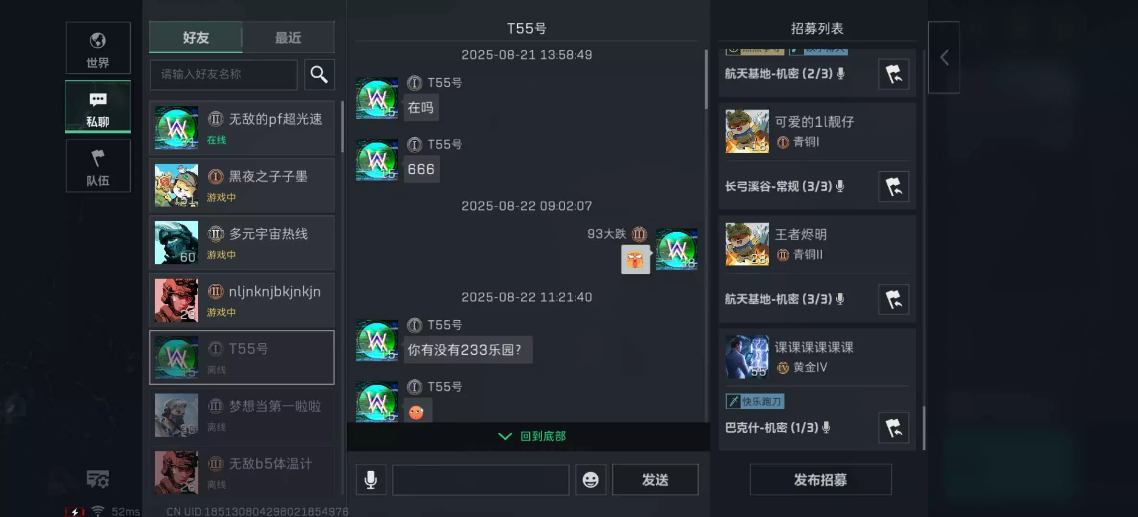This screenshot has height=517, width=1138.
Task: Open chat settings icon at bottom left
Action: pos(98,479)
